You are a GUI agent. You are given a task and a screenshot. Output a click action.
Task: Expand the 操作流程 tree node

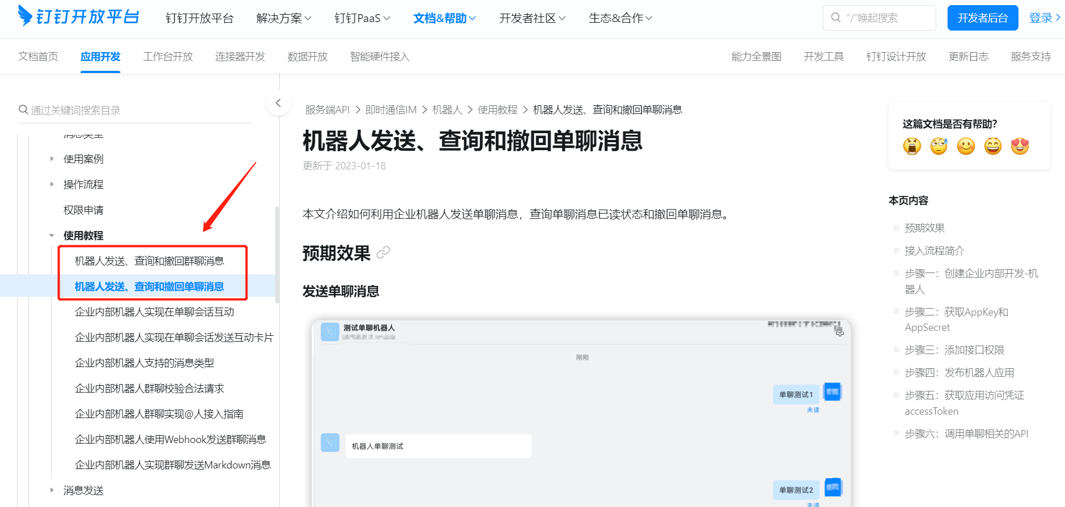tap(52, 184)
